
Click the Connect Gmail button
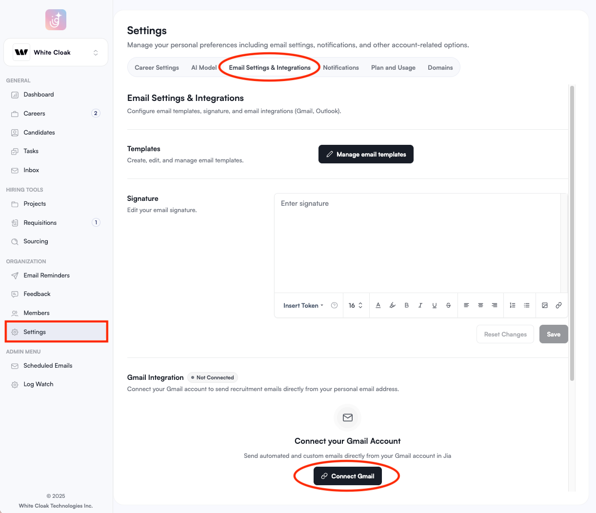347,476
